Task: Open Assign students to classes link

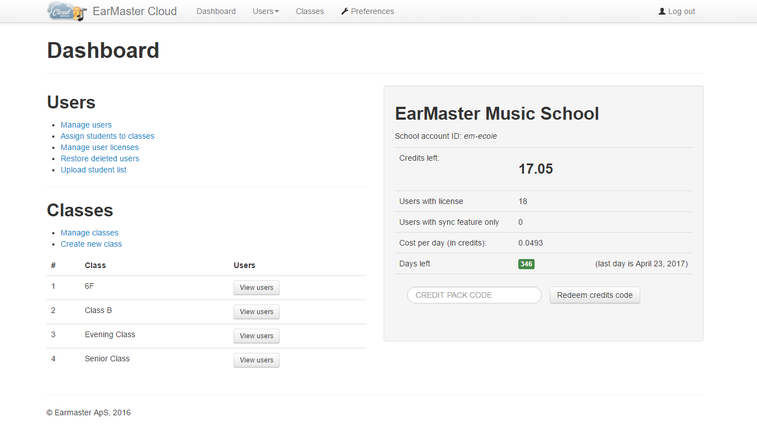Action: click(x=107, y=136)
